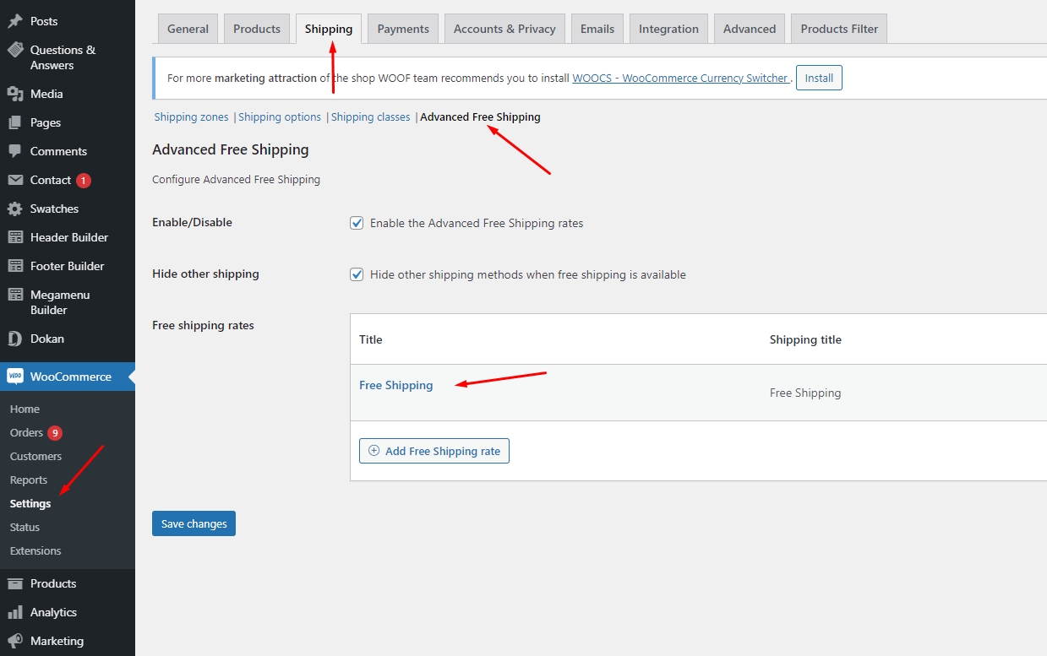This screenshot has height=656, width=1047.
Task: Click the Contact envelope icon
Action: point(15,180)
